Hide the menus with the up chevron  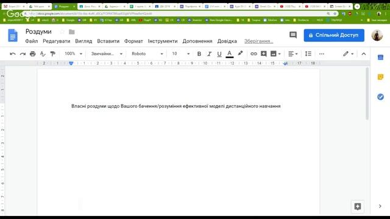tap(363, 54)
